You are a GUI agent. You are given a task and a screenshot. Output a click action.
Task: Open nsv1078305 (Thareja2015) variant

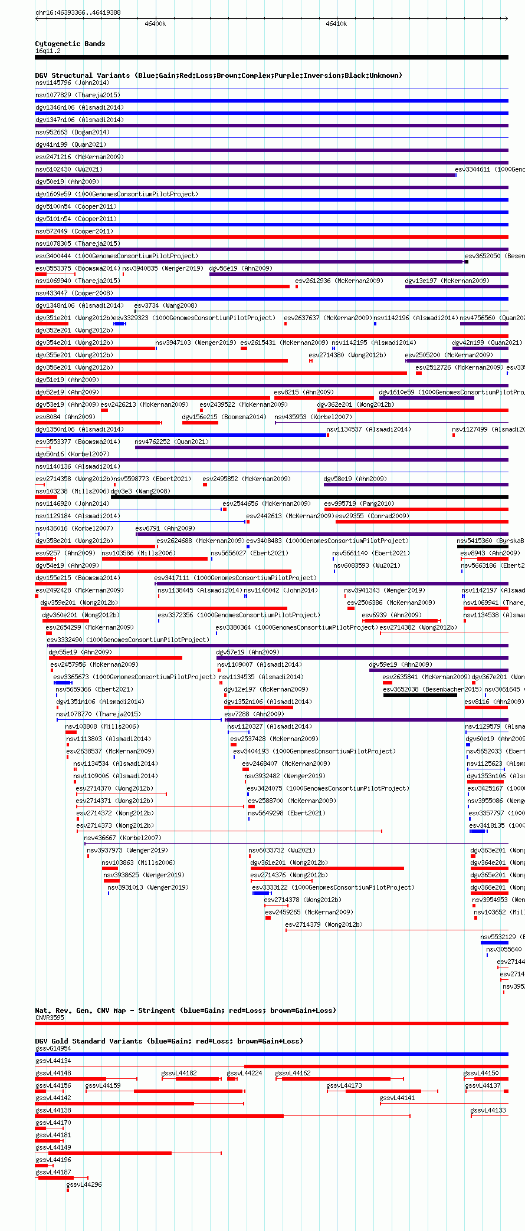click(x=78, y=243)
